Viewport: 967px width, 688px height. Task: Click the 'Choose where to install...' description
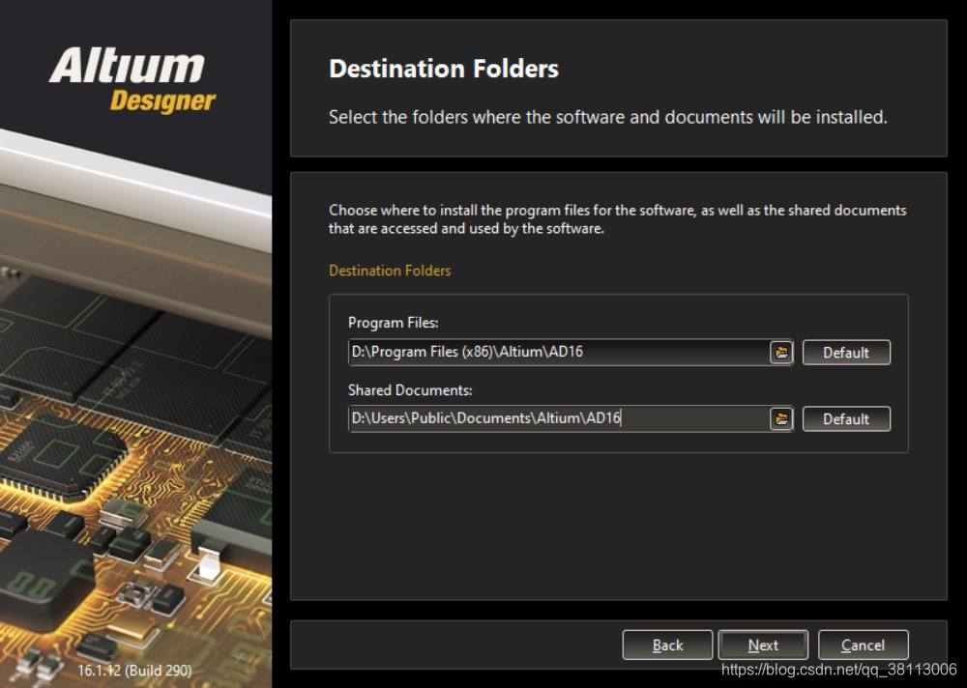pos(617,218)
